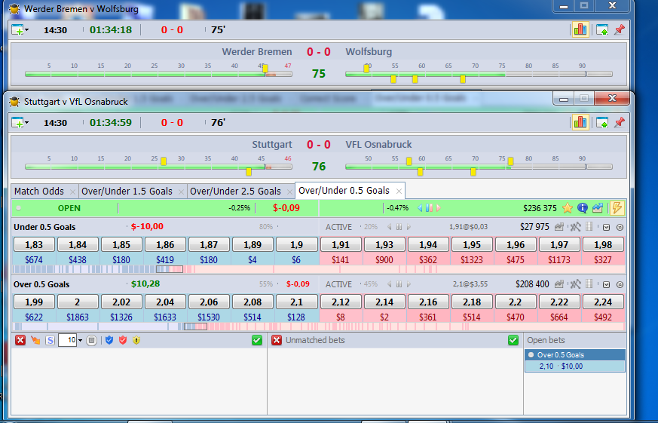This screenshot has width=658, height=423.
Task: Click the OPEN market status label
Action: pos(69,209)
